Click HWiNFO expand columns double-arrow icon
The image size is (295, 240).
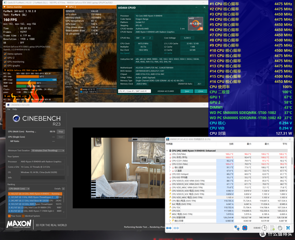click(x=169, y=228)
